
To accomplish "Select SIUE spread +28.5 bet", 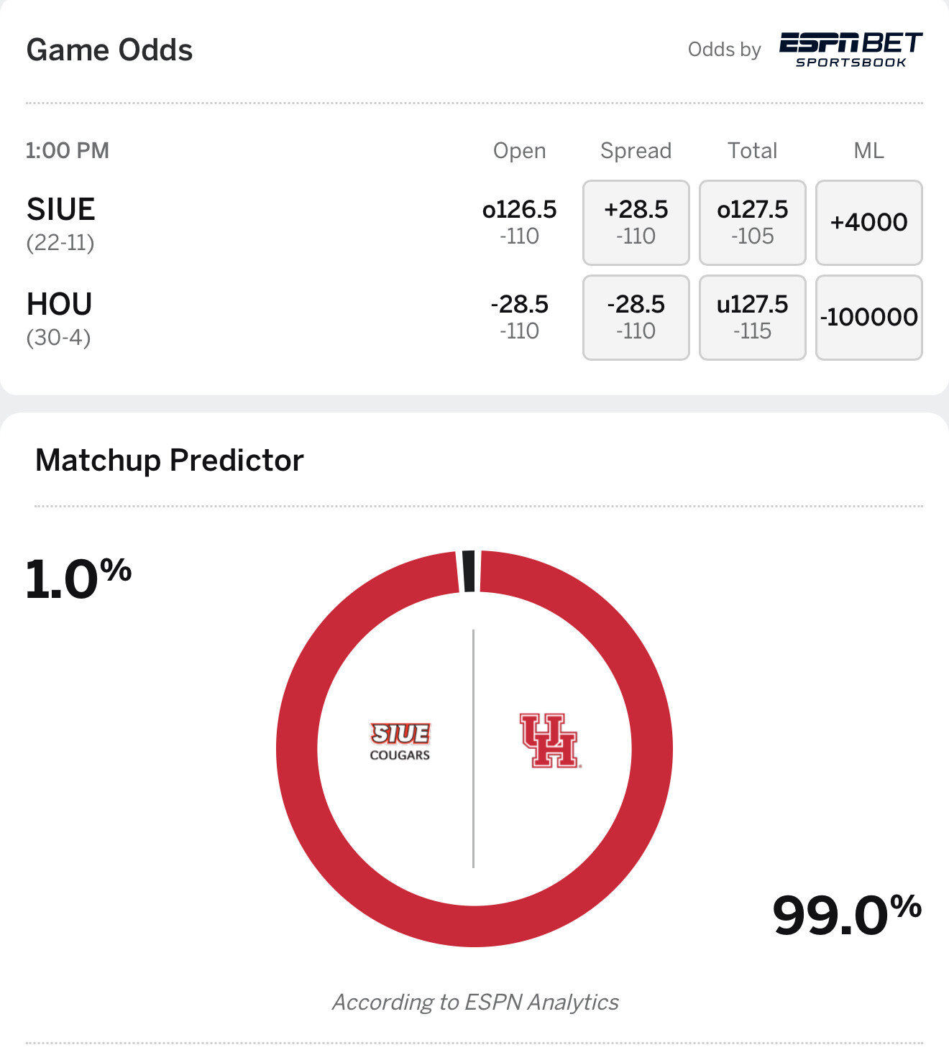I will coord(636,223).
